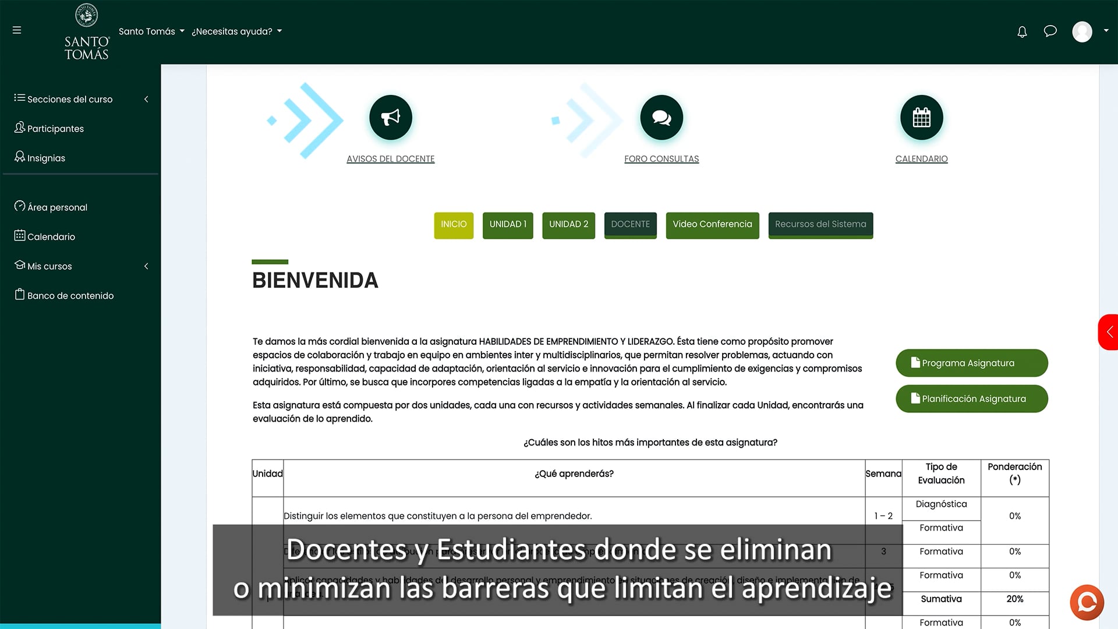
Task: Select the Video Conferencia tab
Action: click(712, 225)
